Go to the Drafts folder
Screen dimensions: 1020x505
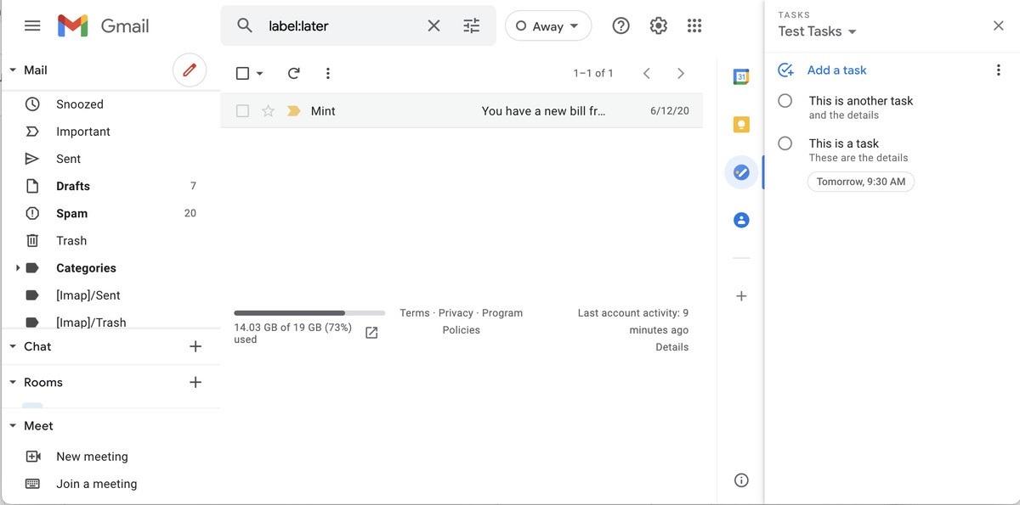point(73,187)
